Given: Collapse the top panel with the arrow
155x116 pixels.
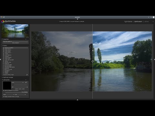Looking at the screenshot, I should 77,19.
